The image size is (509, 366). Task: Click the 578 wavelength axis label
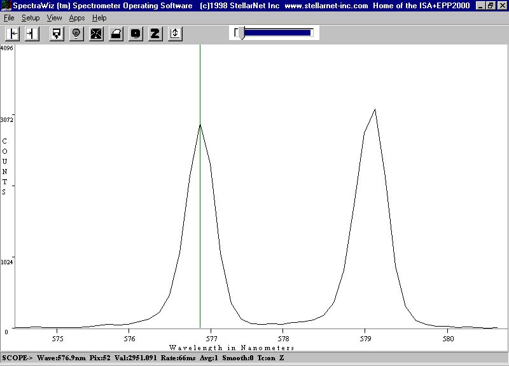click(x=283, y=339)
